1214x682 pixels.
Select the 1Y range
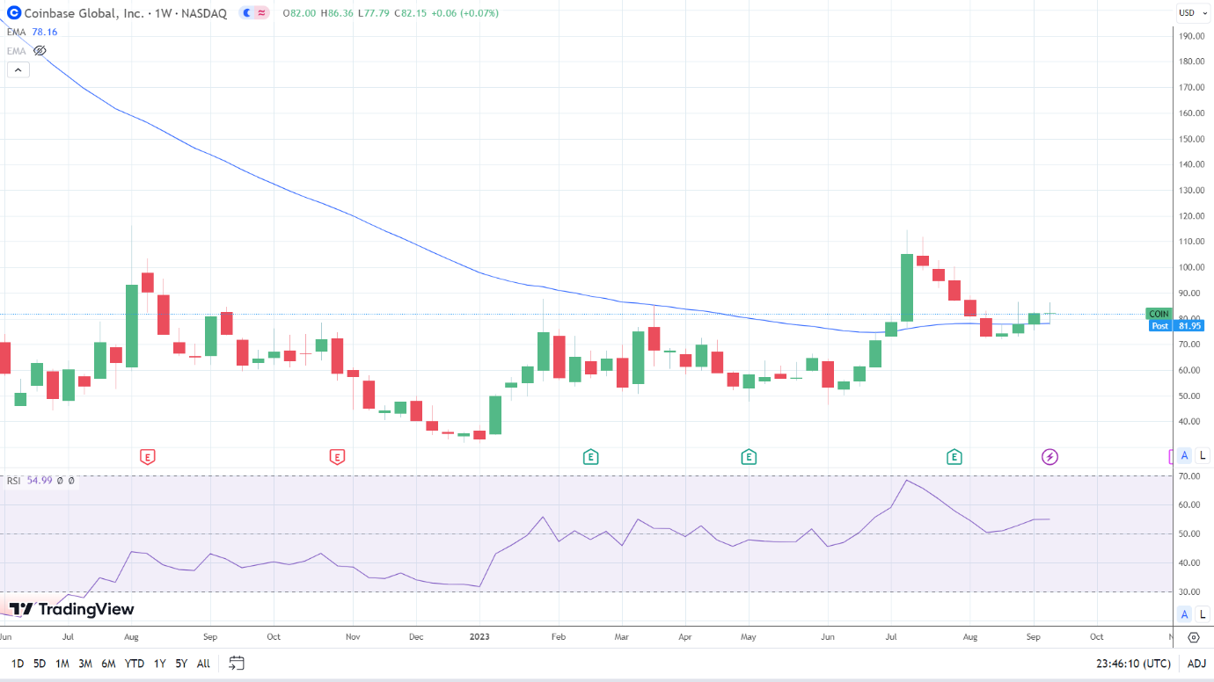(159, 664)
